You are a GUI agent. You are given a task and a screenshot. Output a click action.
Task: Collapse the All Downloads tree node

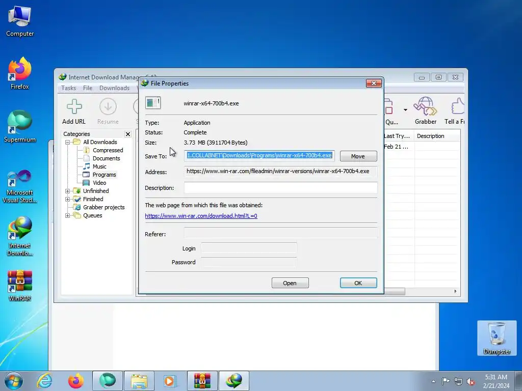(68, 142)
